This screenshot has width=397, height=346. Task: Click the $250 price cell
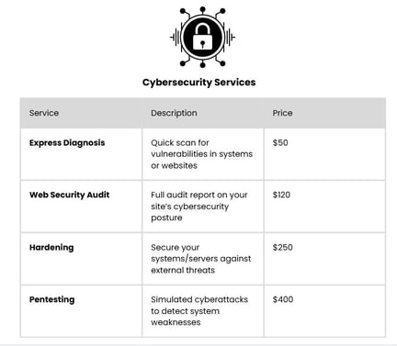coord(283,247)
